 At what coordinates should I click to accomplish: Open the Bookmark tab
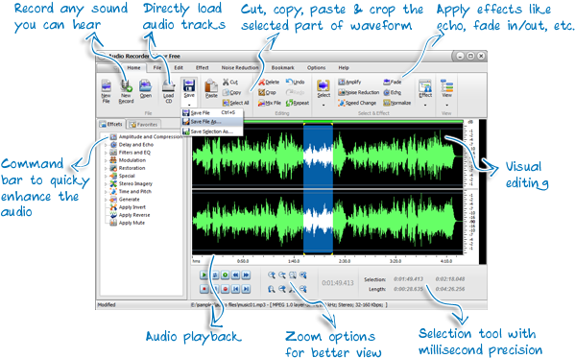pyautogui.click(x=283, y=68)
